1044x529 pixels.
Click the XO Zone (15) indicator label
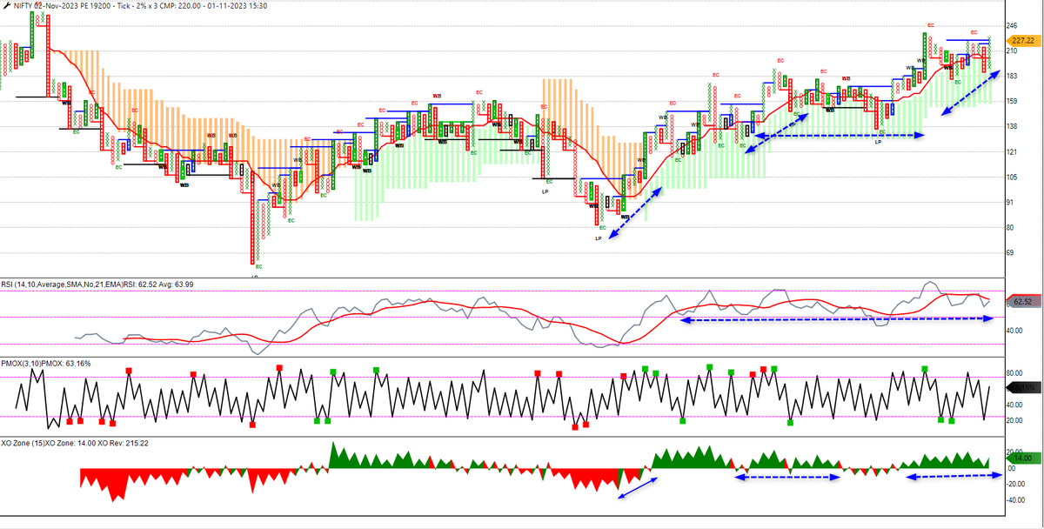76,444
